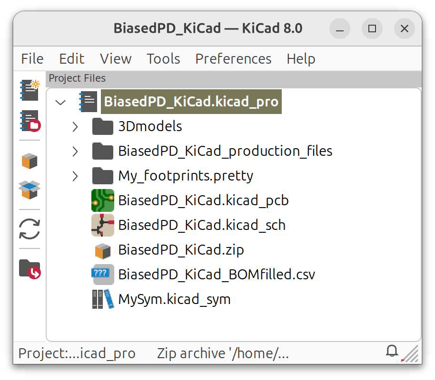Image resolution: width=435 pixels, height=380 pixels.
Task: Open project directory using the folder icon
Action: tap(29, 270)
